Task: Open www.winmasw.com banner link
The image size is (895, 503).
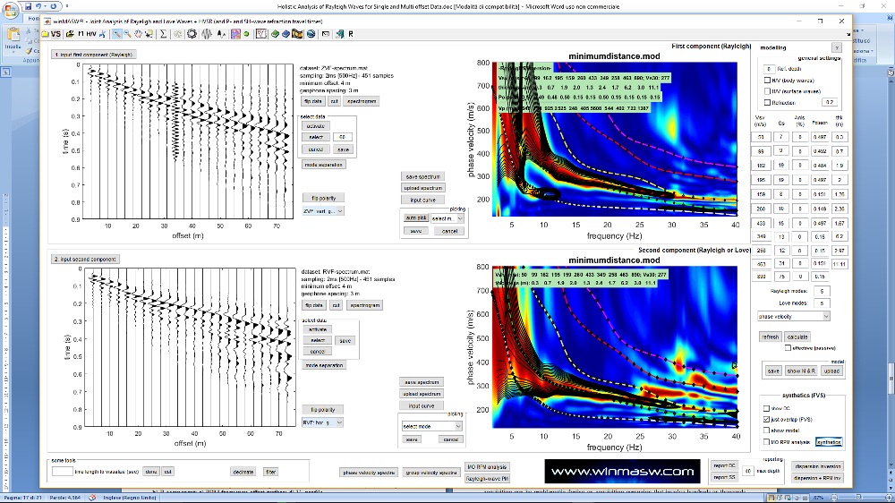Action: 622,471
